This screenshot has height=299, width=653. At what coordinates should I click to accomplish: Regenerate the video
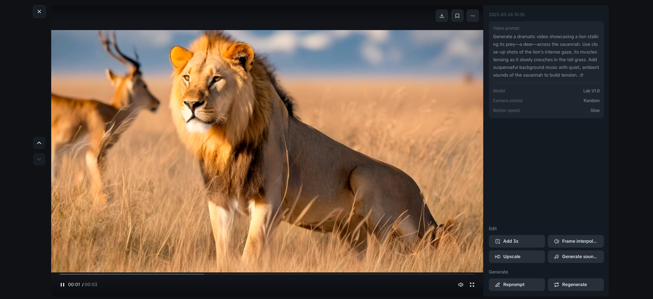(x=576, y=285)
